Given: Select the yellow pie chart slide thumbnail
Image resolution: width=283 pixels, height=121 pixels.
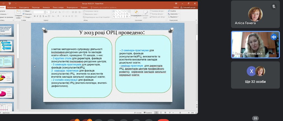Looking at the screenshot, I should coord(6,77).
